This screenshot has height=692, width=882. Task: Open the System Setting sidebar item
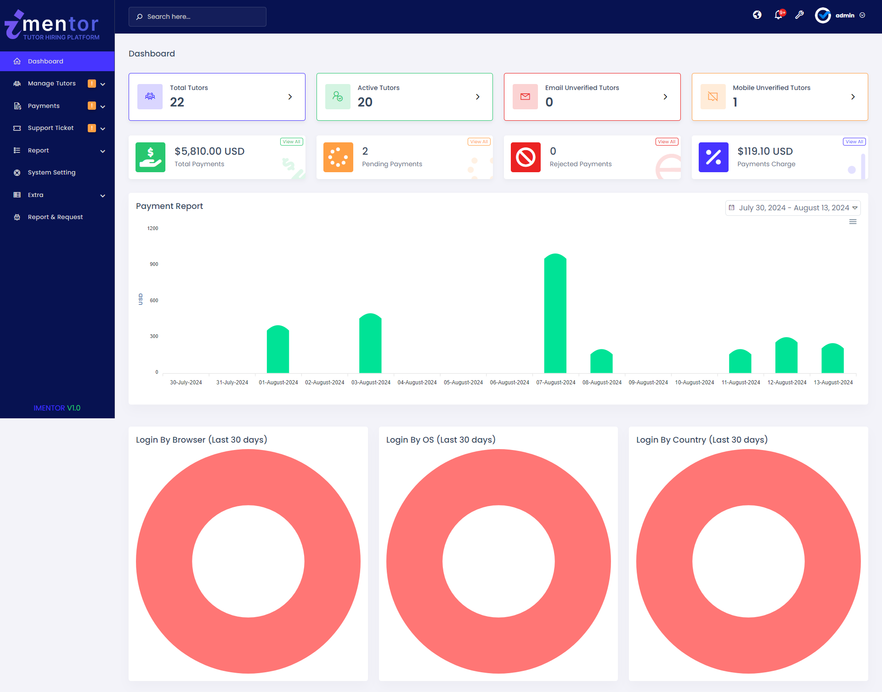tap(51, 172)
